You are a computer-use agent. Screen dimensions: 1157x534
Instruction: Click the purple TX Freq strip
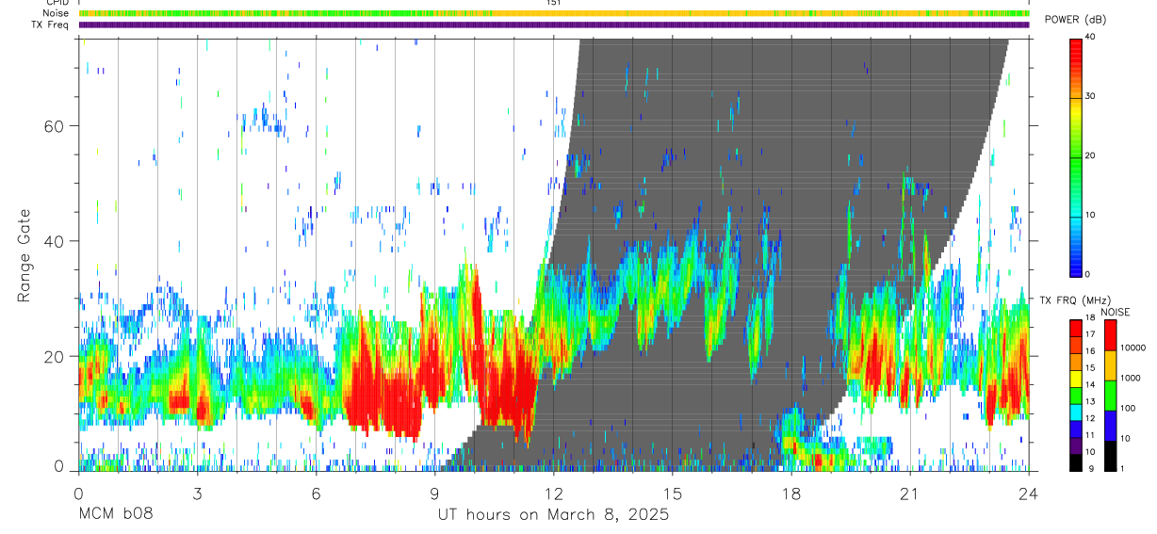click(x=554, y=24)
